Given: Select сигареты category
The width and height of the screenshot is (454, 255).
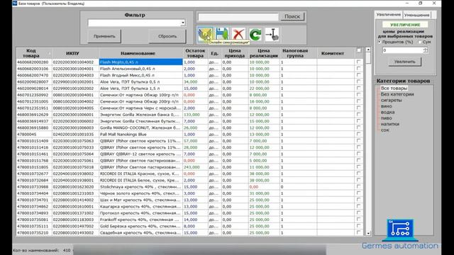Looking at the screenshot, I should tap(391, 100).
